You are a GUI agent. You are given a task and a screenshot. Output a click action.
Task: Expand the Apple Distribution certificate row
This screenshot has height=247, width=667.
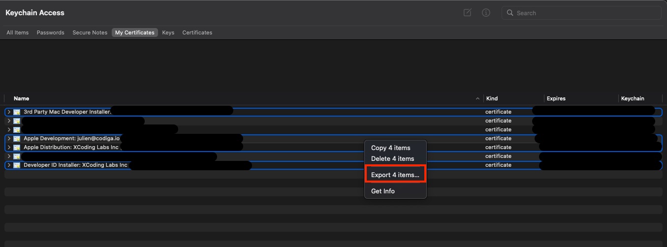click(9, 148)
